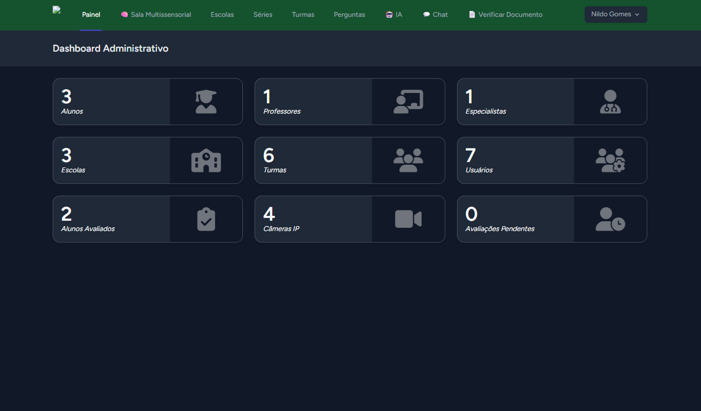The height and width of the screenshot is (411, 701).
Task: Open the Chat link in navbar
Action: [435, 15]
